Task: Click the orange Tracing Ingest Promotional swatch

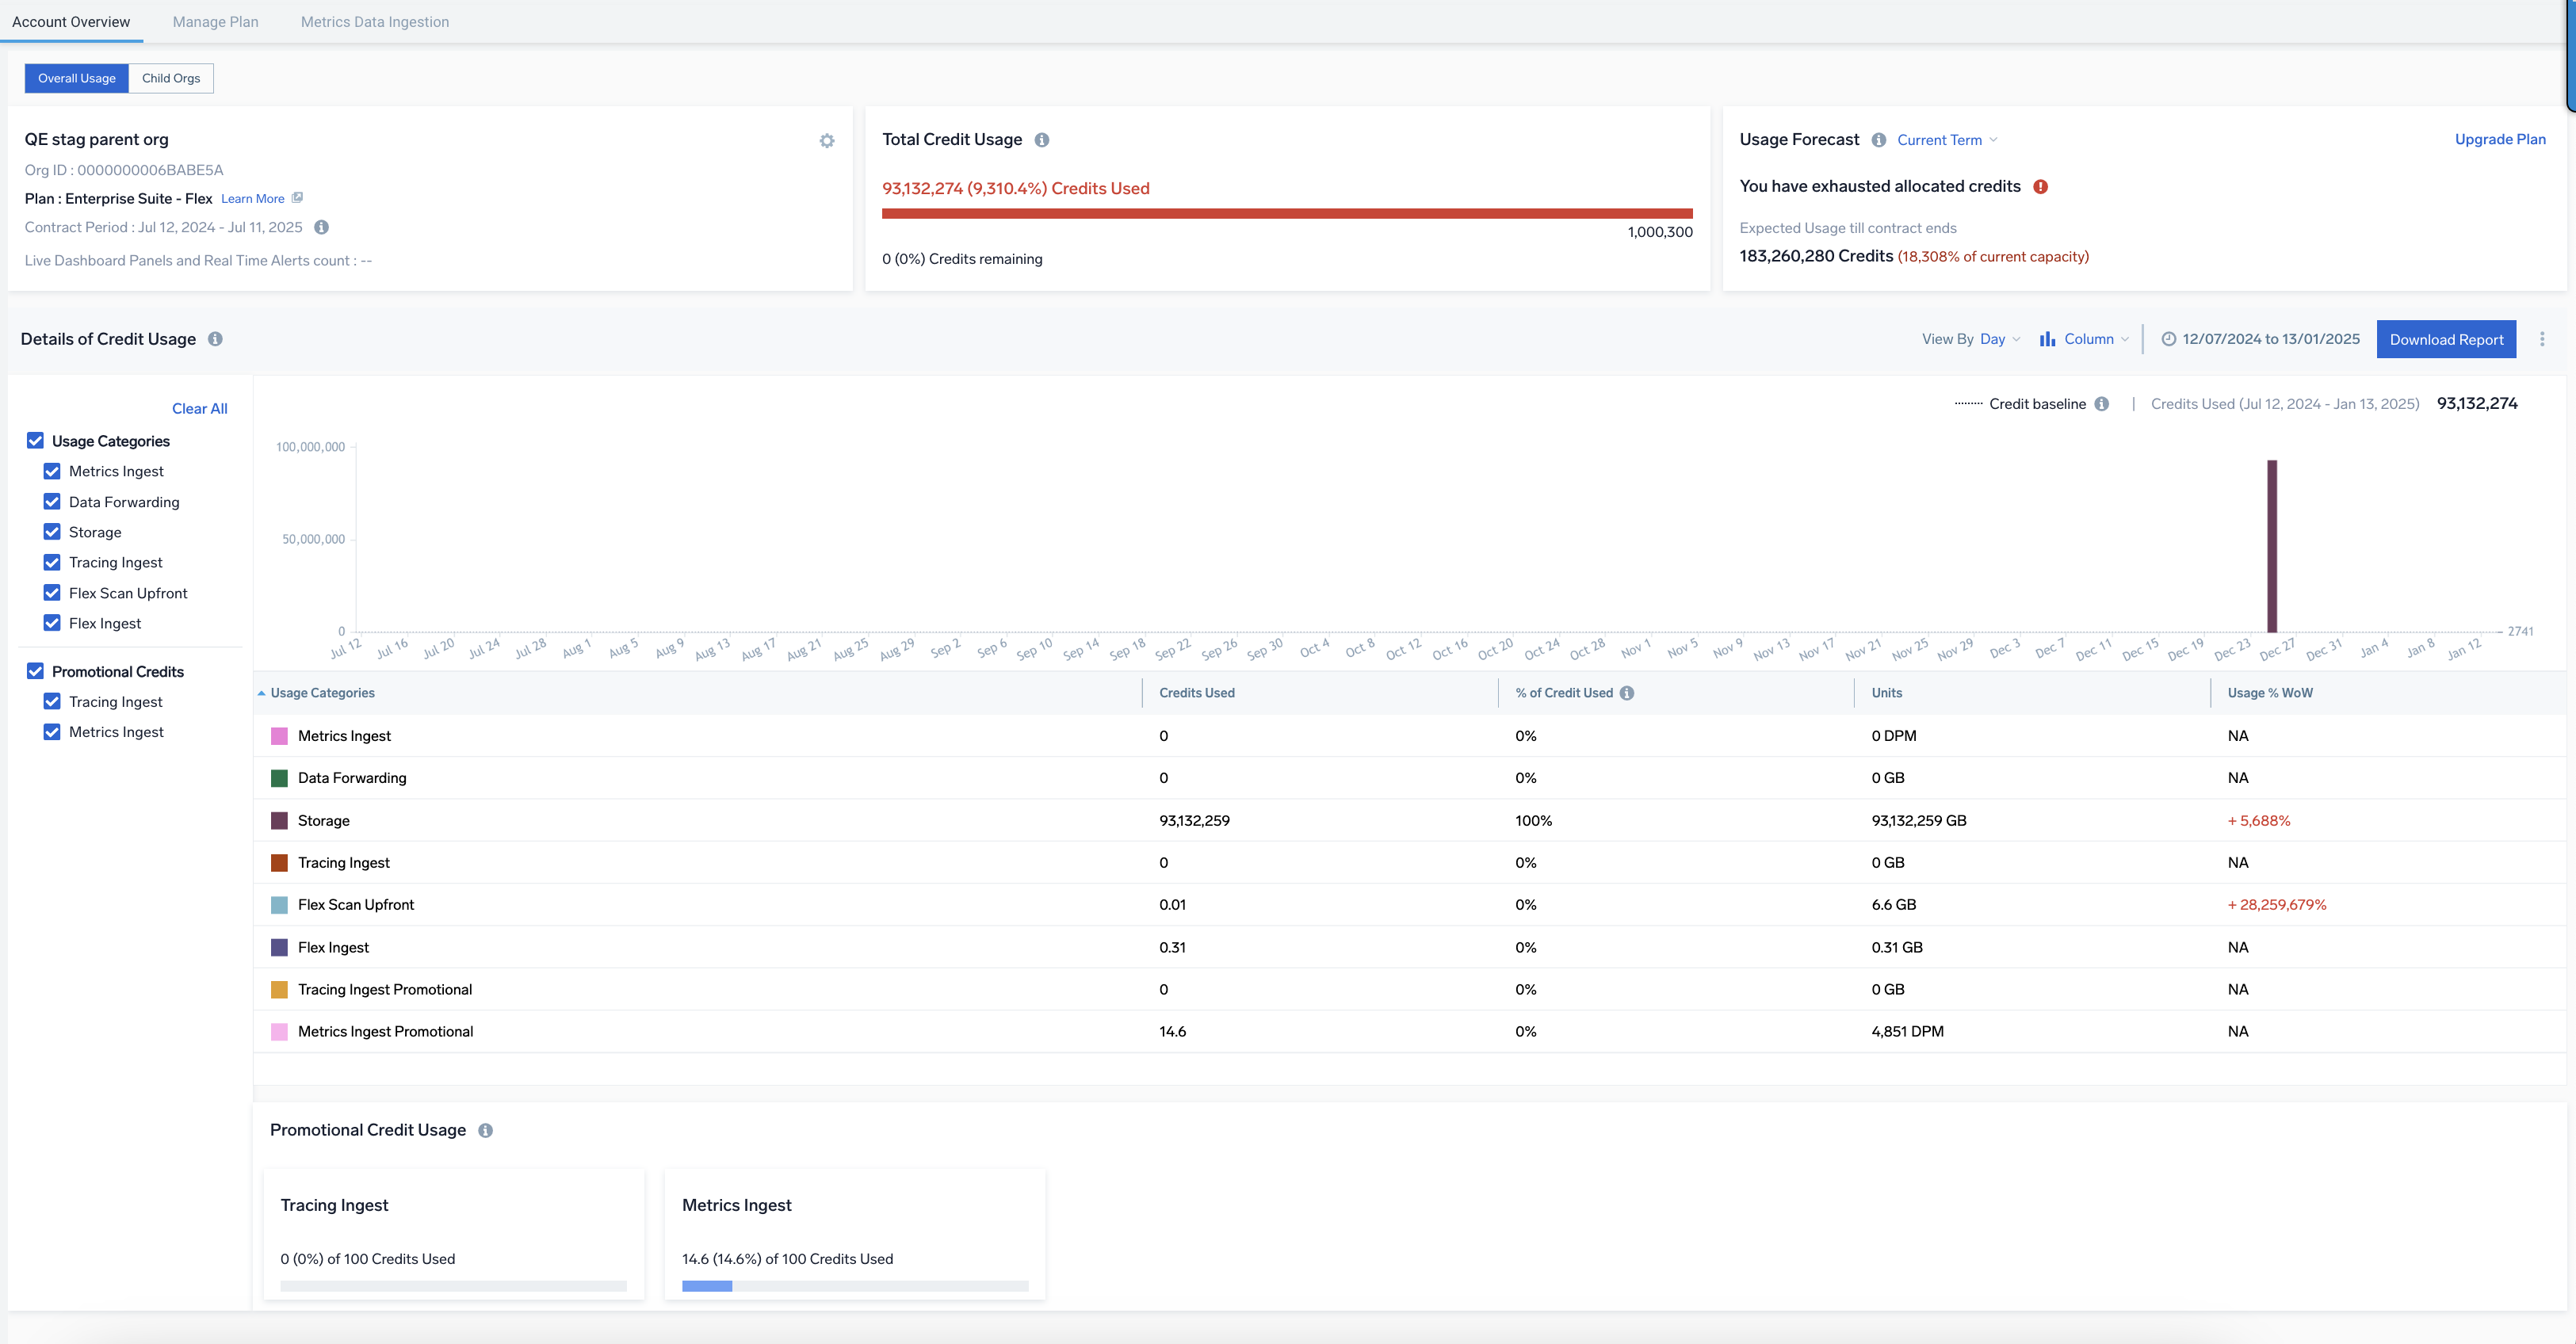Action: coord(279,989)
